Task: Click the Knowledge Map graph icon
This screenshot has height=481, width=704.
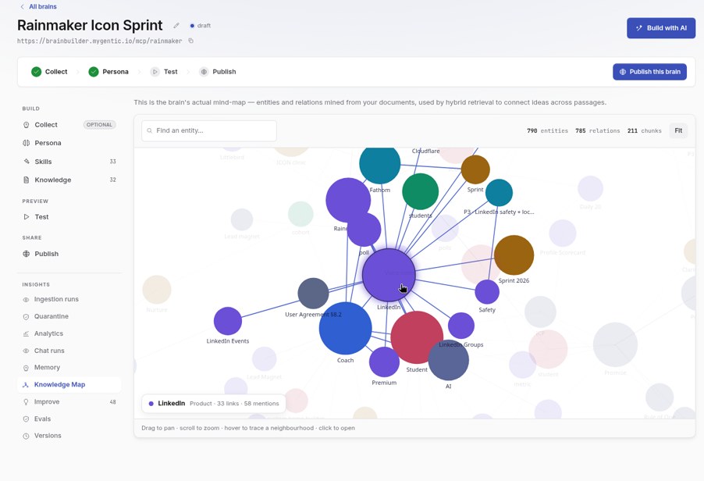Action: click(26, 385)
